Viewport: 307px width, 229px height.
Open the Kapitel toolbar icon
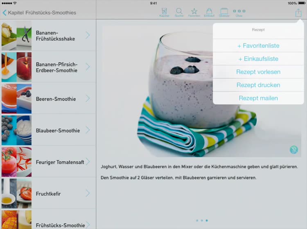pyautogui.click(x=164, y=12)
